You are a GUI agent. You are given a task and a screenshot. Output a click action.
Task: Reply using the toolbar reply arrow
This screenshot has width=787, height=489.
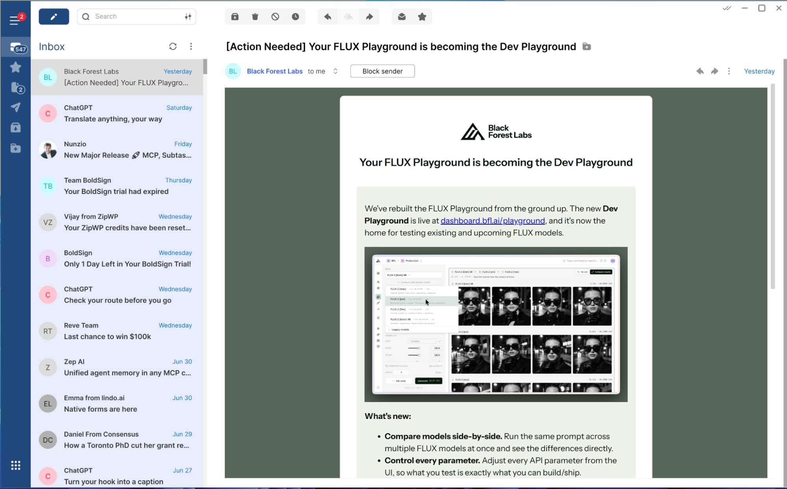328,17
